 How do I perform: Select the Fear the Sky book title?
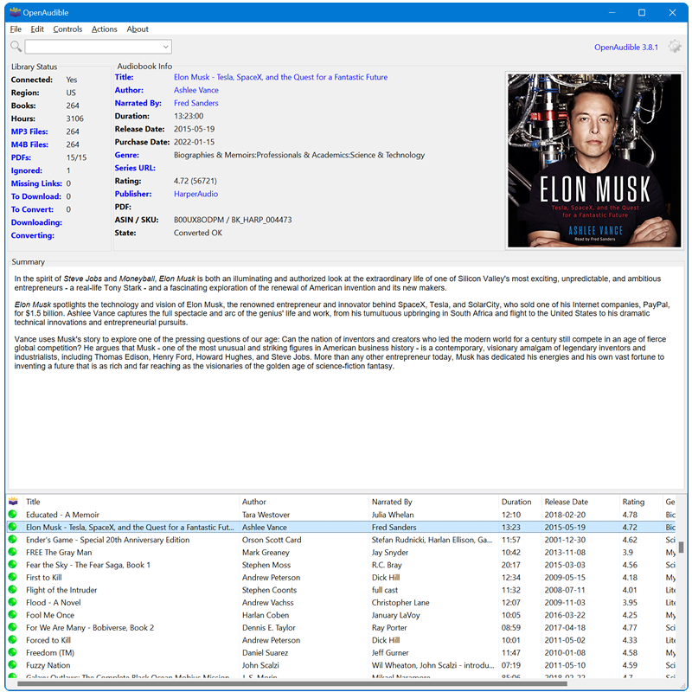[88, 565]
